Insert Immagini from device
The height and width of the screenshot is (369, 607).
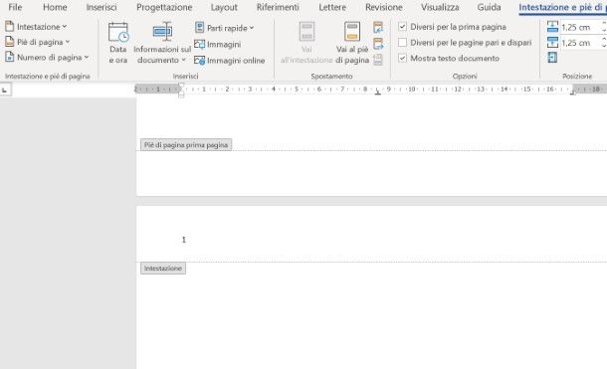pos(218,45)
